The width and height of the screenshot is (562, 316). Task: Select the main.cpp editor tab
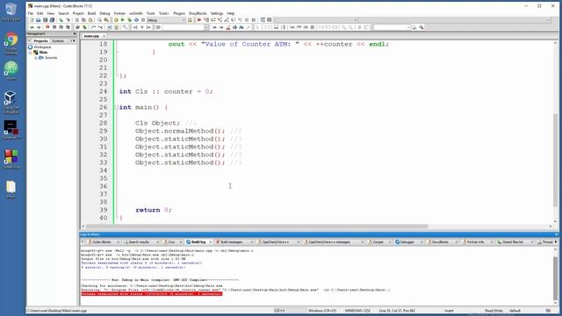click(91, 36)
